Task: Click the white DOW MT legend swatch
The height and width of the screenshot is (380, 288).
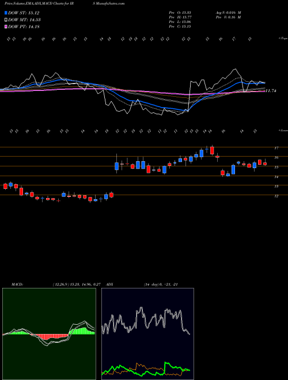Action: (6, 20)
